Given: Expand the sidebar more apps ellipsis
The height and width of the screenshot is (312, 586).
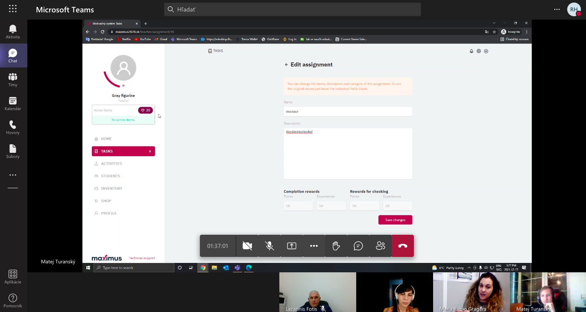Looking at the screenshot, I should (13, 175).
